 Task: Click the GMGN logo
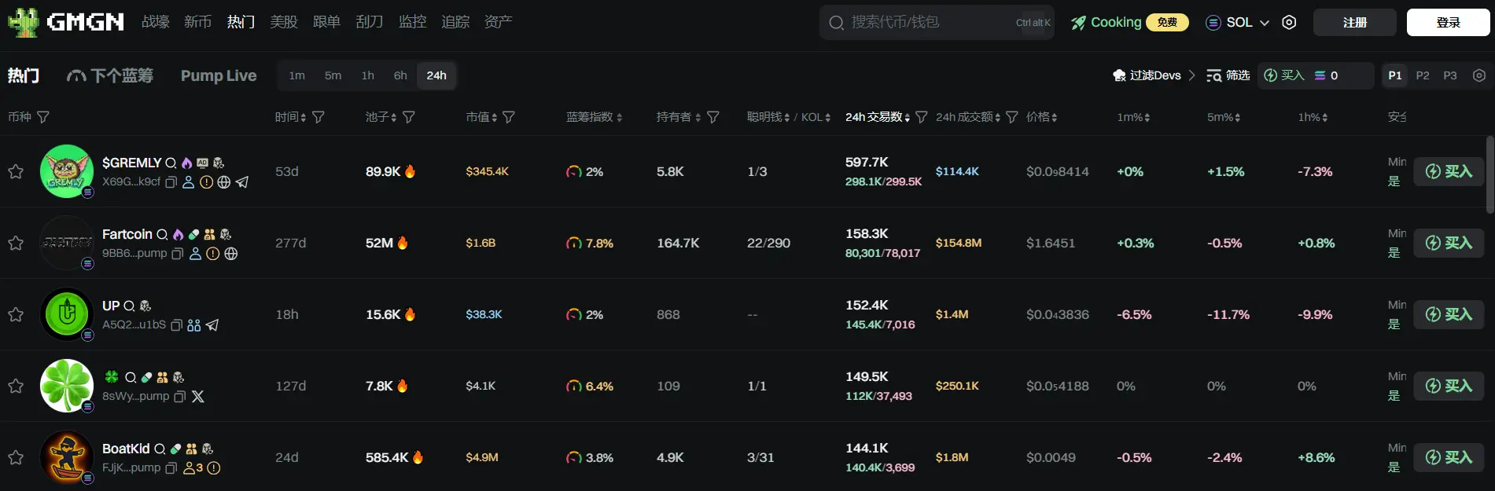(66, 22)
